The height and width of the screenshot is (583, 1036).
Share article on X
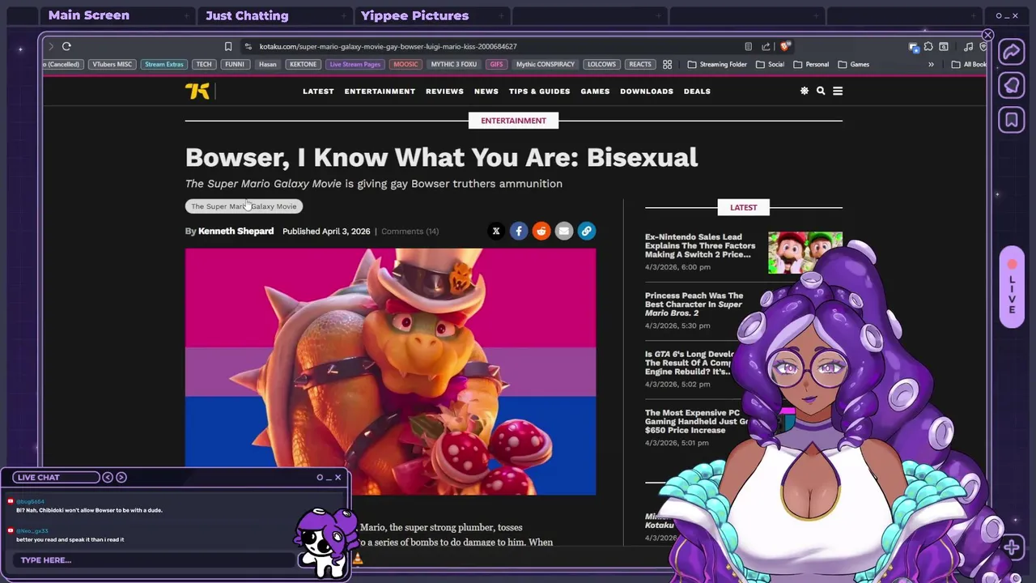pos(496,232)
